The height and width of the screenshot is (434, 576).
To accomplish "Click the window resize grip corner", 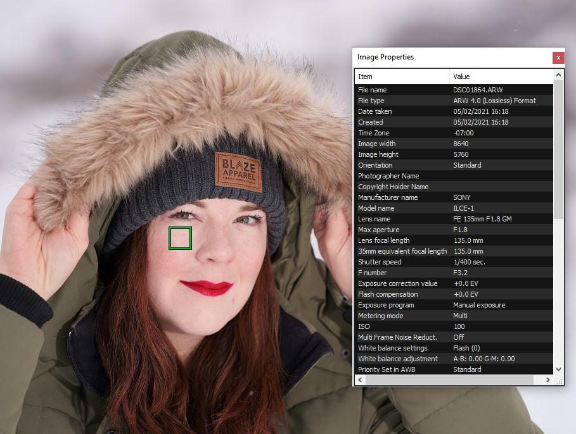I will [x=559, y=381].
